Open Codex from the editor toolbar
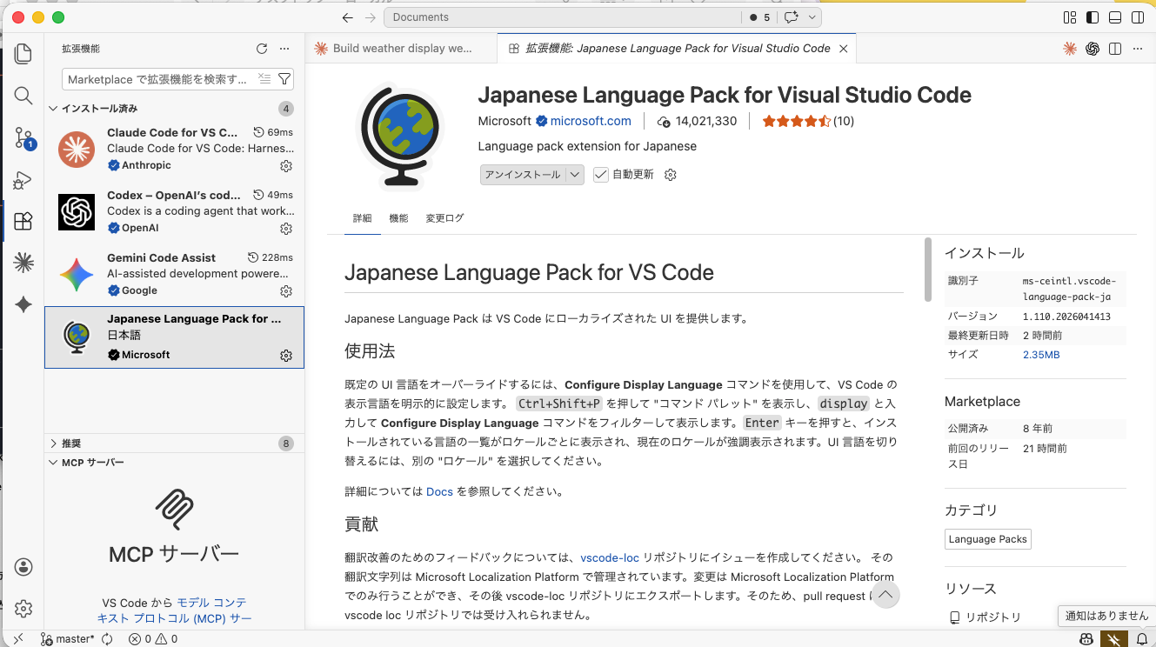 pos(1093,49)
